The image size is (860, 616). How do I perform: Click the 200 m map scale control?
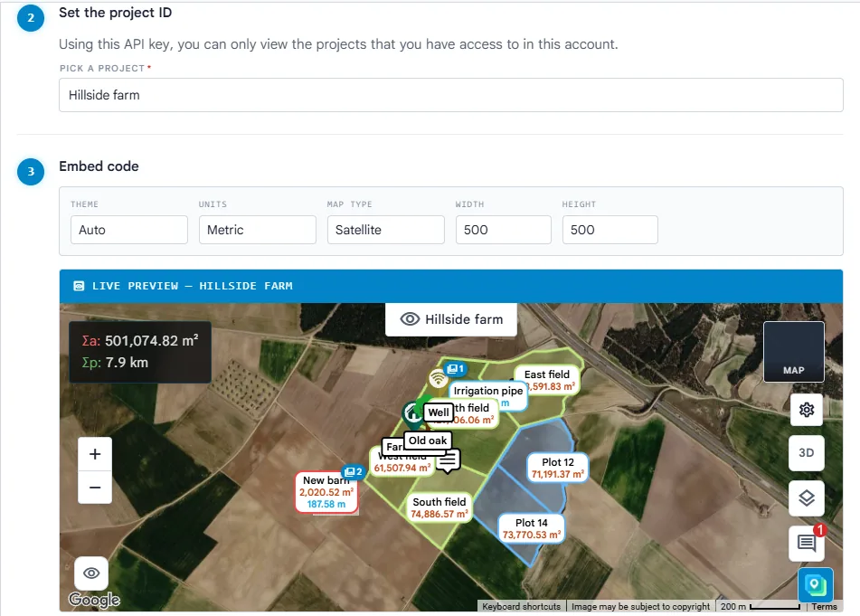(x=761, y=606)
